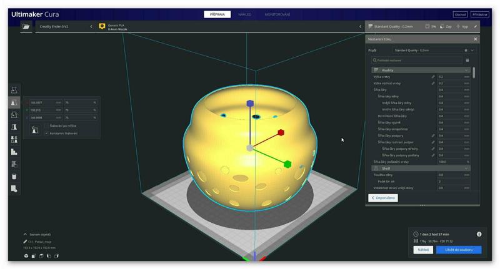Click the pencil icon in print settings header
Viewport: 500px width, 269px height.
(x=475, y=26)
